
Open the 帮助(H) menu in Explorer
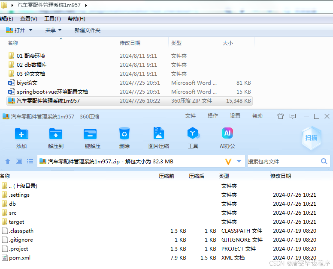tap(76, 19)
